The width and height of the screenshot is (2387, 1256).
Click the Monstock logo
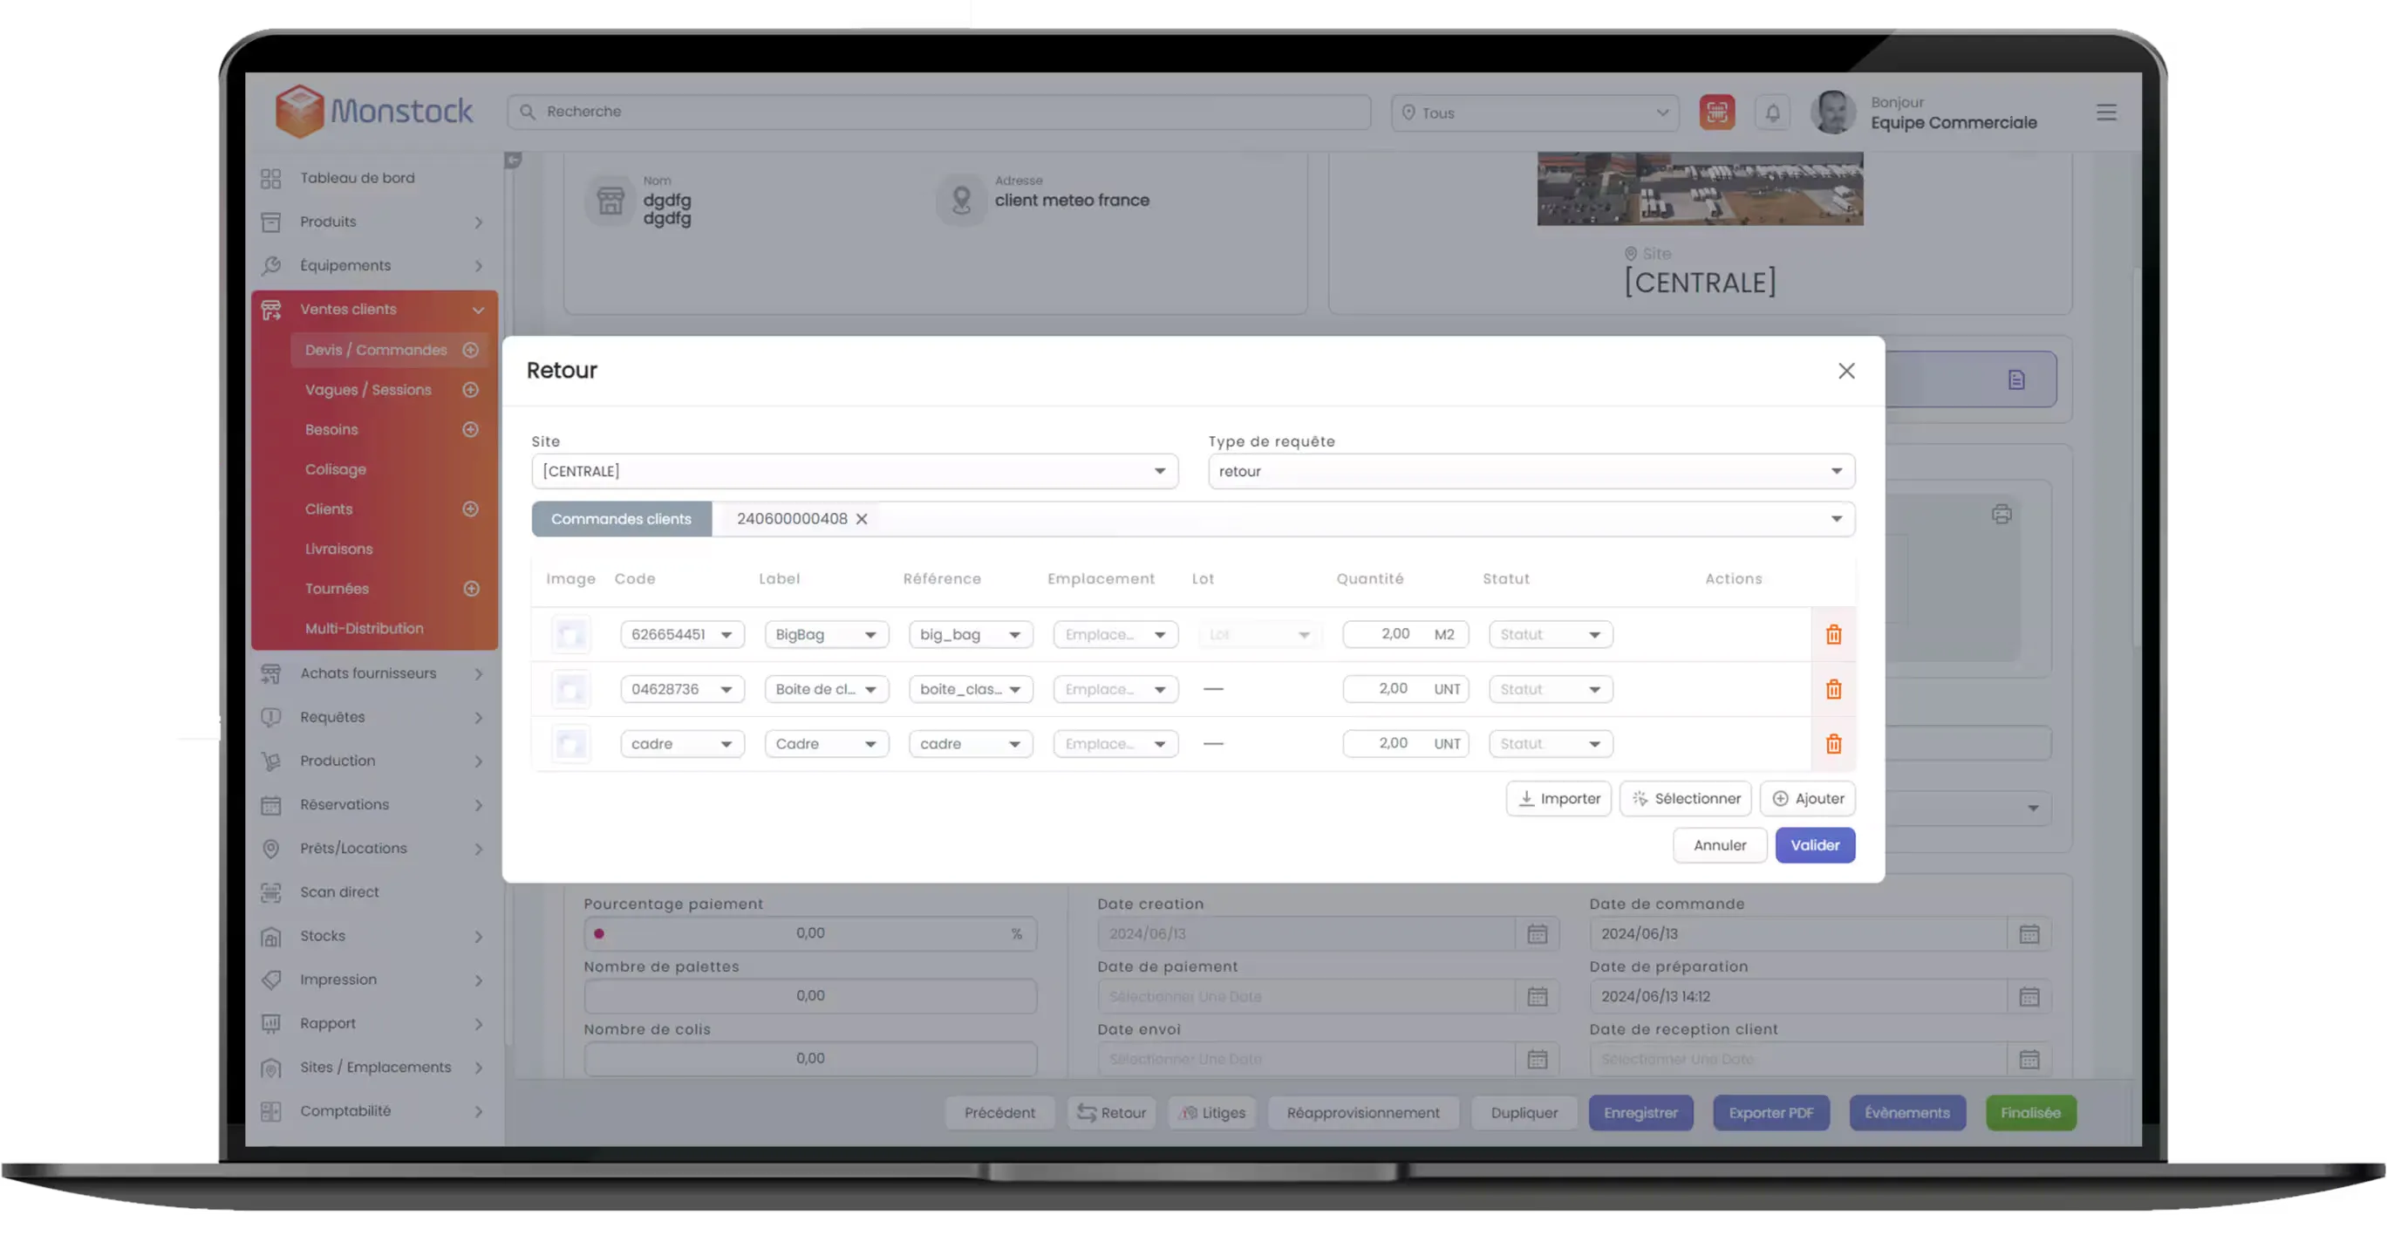click(x=374, y=112)
